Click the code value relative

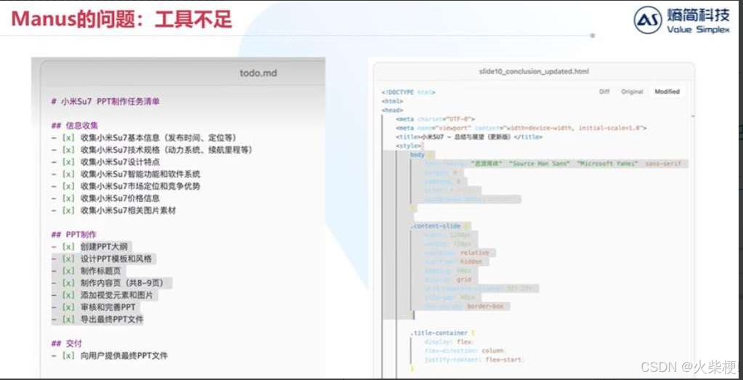pyautogui.click(x=475, y=253)
